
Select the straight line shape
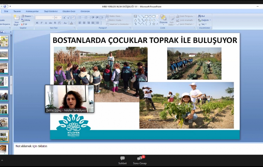pos(139,16)
